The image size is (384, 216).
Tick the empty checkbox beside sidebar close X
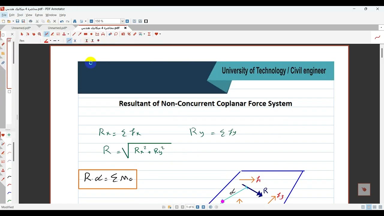coord(3,35)
